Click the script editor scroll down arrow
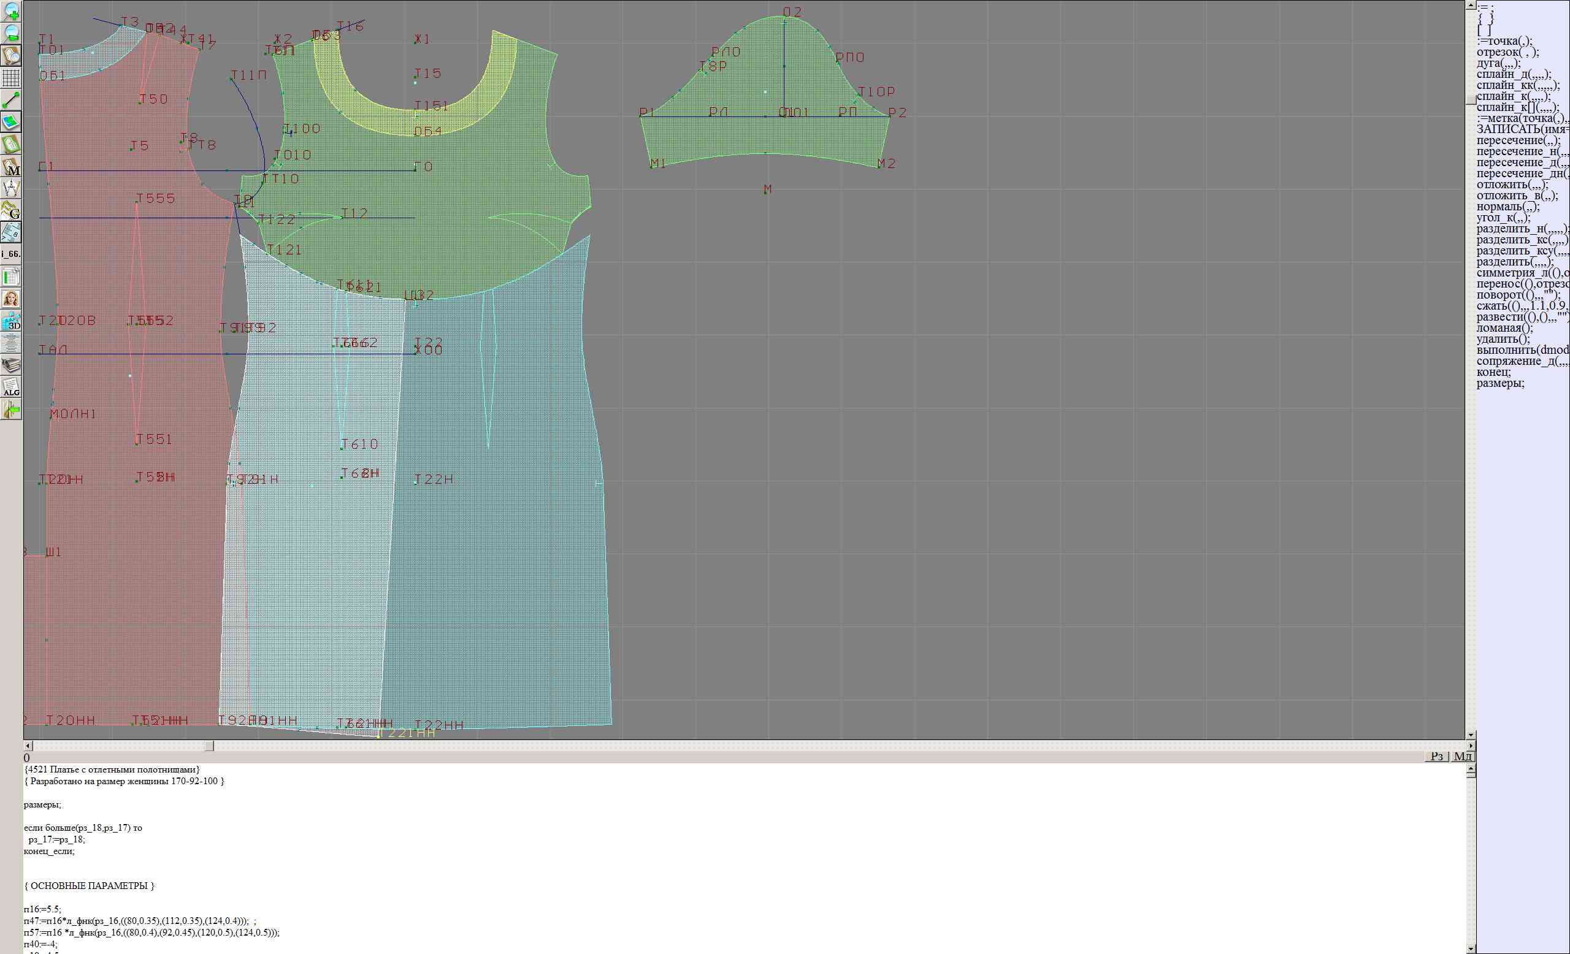Image resolution: width=1570 pixels, height=954 pixels. click(x=1471, y=948)
